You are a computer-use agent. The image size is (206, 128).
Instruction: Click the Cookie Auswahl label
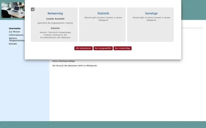55,19
